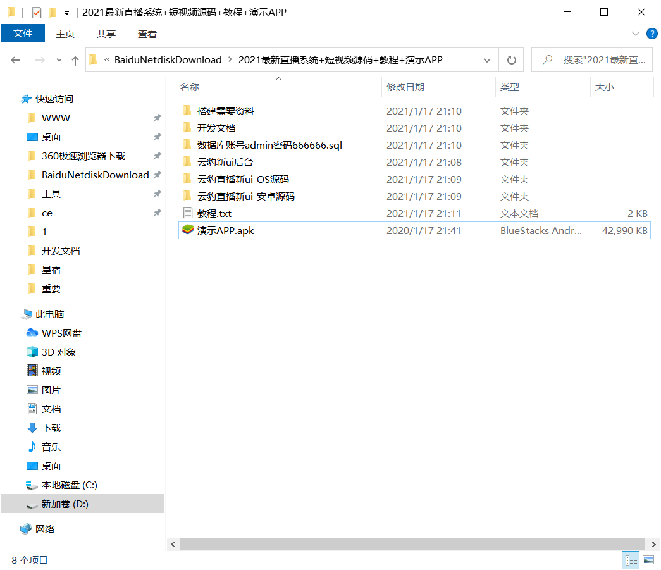Screen dimensions: 661x570
Task: Switch to the 查看 ribbon tab
Action: 147,34
